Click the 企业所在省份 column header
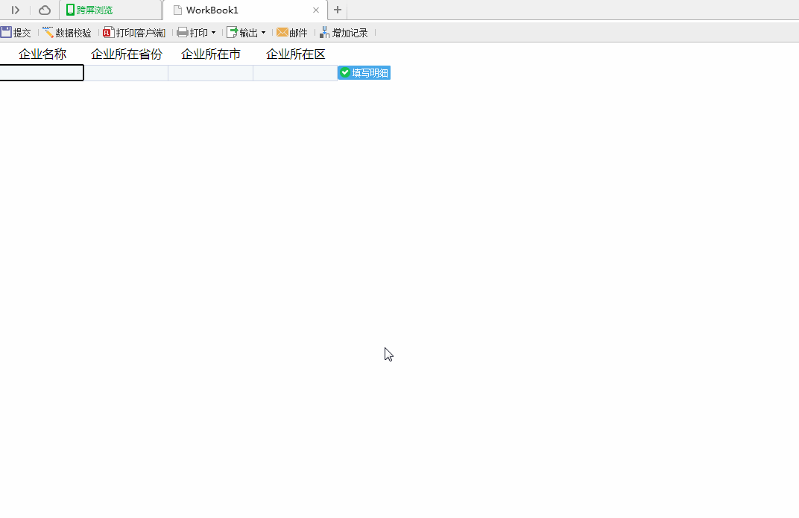799x518 pixels. point(127,54)
